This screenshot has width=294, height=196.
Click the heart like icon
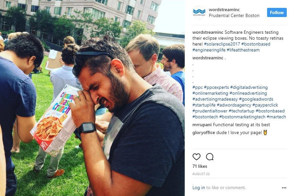196,157
